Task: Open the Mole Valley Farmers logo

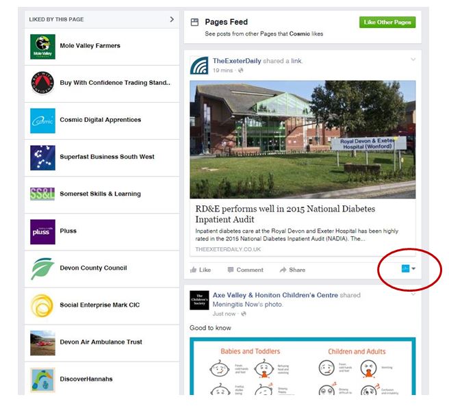Action: pos(42,47)
